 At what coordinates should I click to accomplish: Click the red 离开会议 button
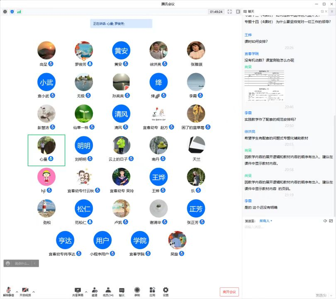[229, 292]
